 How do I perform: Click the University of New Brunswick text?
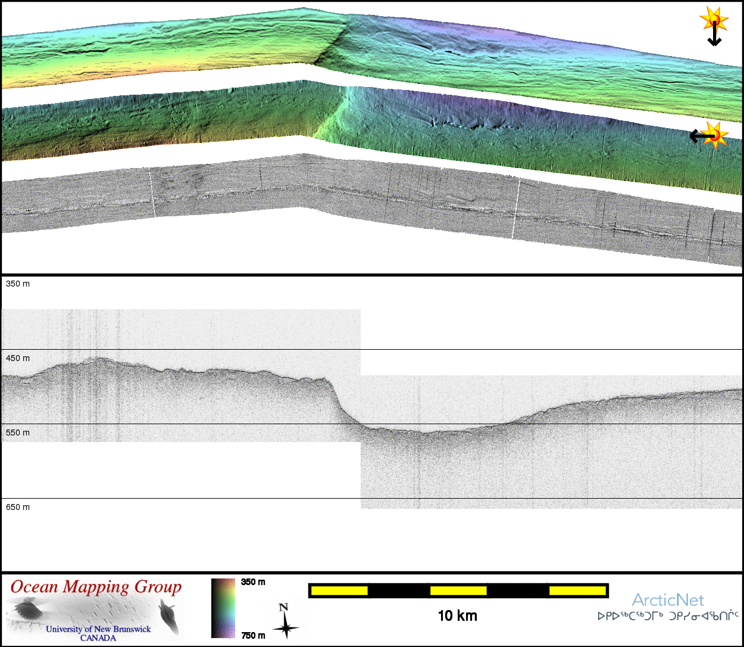pyautogui.click(x=98, y=629)
